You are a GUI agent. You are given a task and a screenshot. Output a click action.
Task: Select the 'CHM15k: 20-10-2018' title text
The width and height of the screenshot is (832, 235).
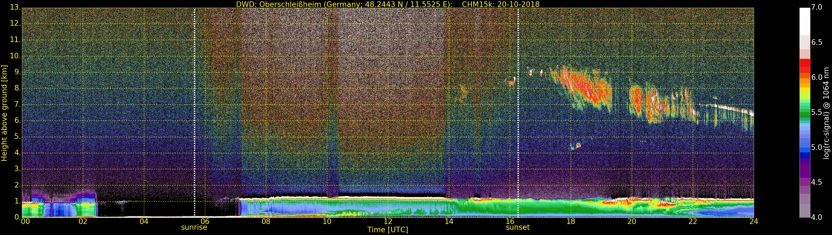click(501, 4)
